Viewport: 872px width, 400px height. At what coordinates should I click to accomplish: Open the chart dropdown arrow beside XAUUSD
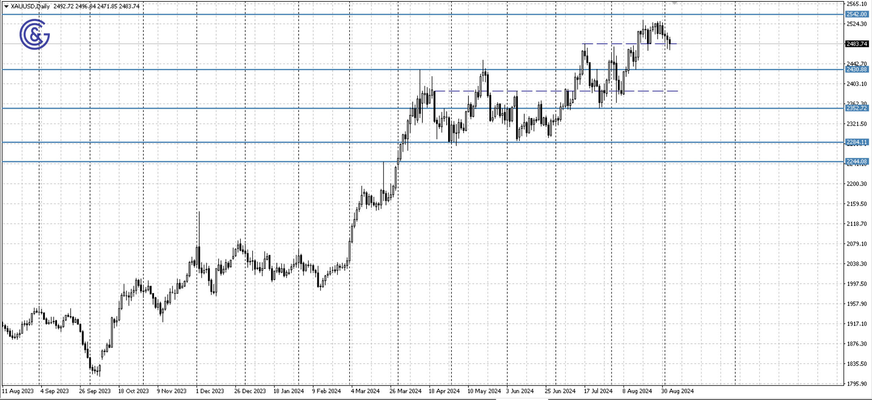point(5,6)
